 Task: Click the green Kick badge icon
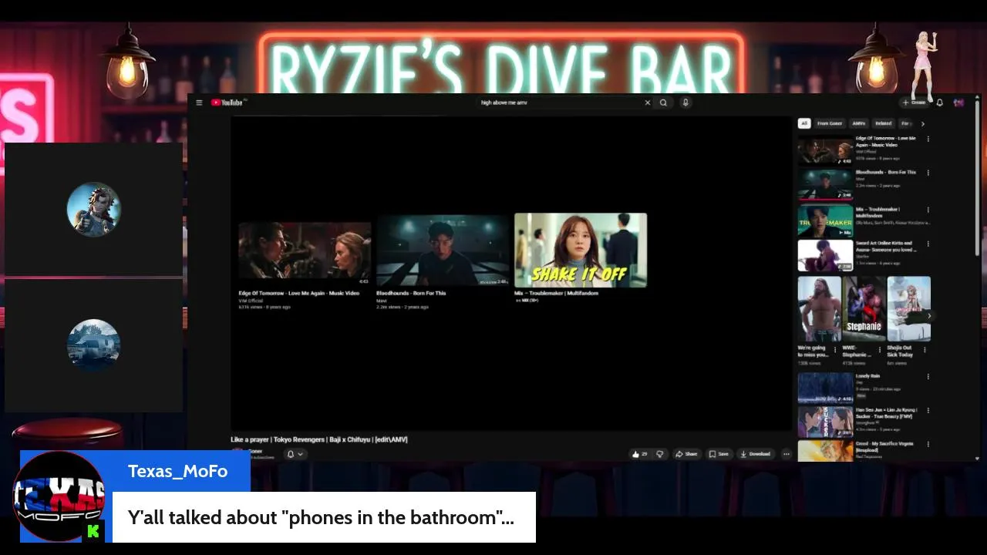[x=93, y=531]
